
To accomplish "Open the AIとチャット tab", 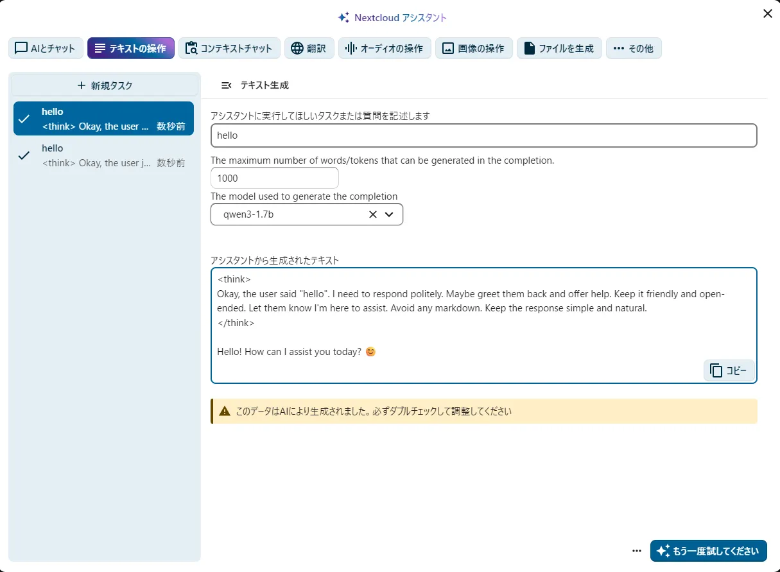I will (46, 48).
